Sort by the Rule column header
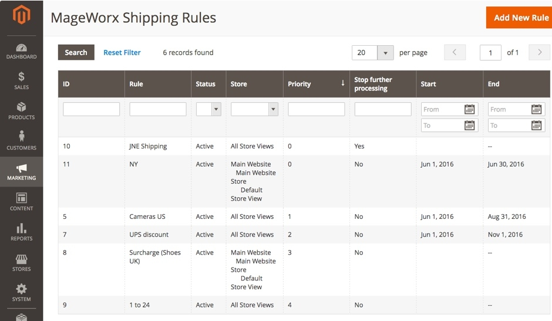The width and height of the screenshot is (552, 321). coord(158,84)
